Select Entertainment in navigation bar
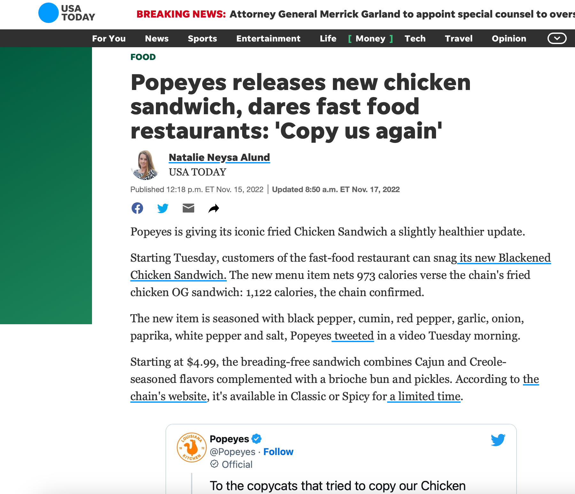 (x=268, y=39)
